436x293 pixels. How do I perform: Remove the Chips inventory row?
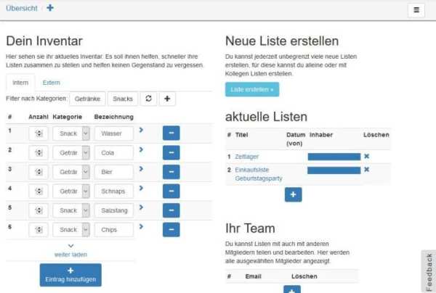coord(171,230)
